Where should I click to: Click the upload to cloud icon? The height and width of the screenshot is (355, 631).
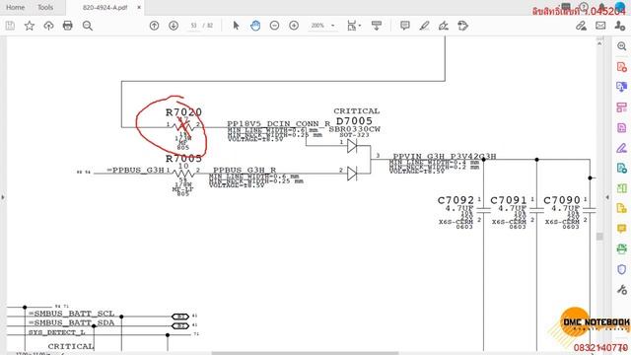[48, 26]
